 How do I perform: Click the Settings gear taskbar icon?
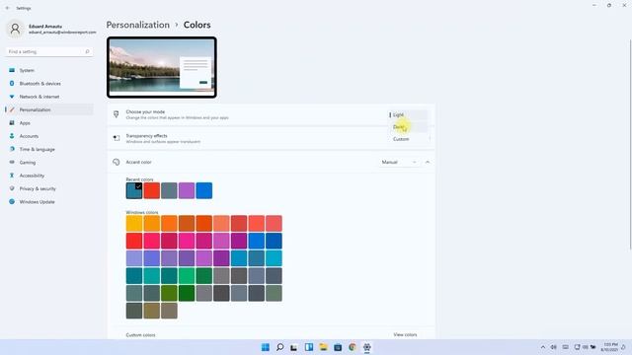366,347
